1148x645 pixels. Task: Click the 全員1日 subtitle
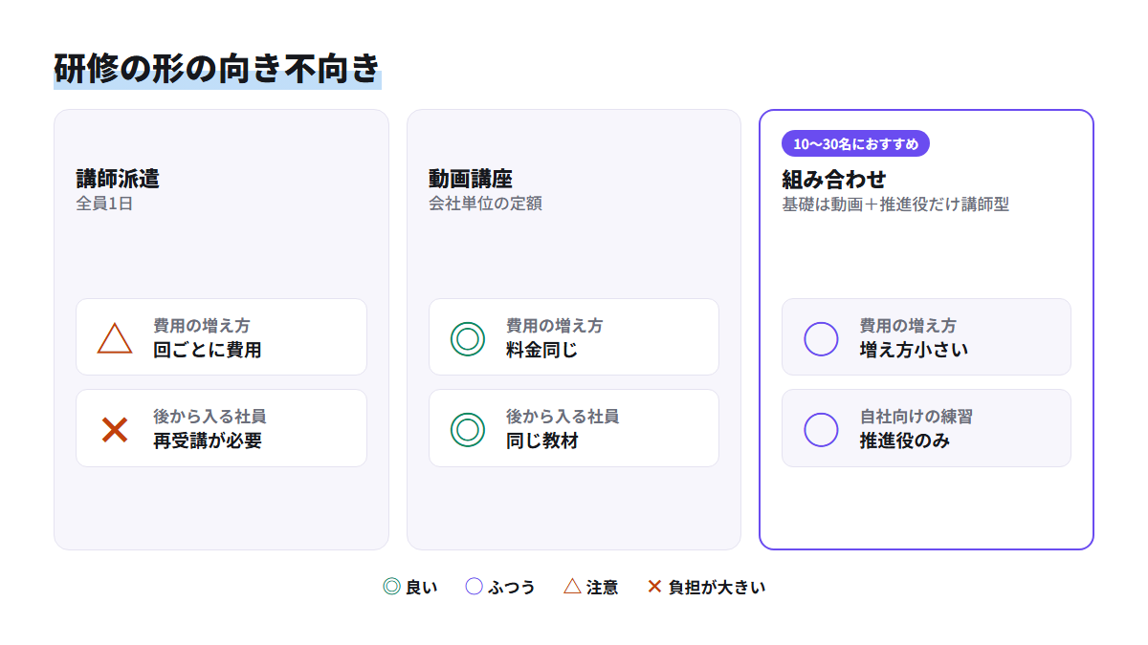[104, 204]
